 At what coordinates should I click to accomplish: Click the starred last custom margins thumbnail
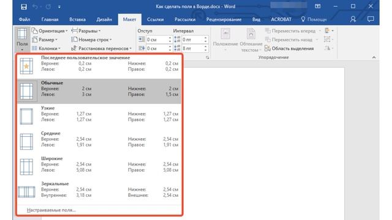pyautogui.click(x=26, y=66)
